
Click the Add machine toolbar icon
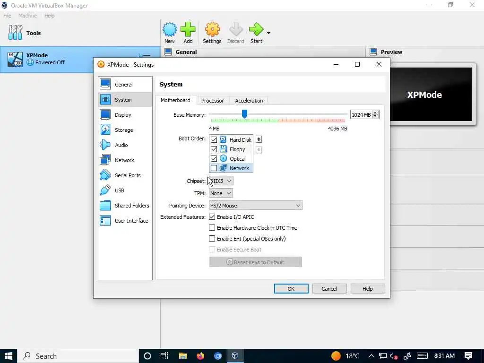pos(188,33)
